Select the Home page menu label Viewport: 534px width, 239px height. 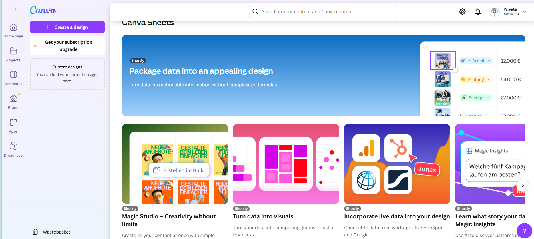(x=13, y=36)
